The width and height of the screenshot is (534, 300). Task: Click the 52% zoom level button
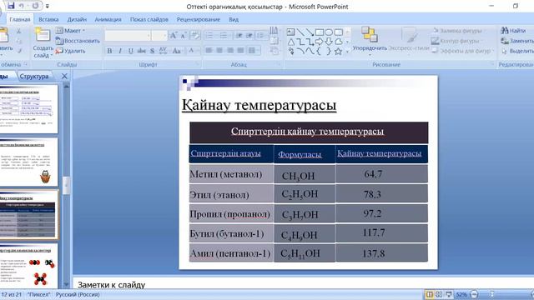(461, 294)
